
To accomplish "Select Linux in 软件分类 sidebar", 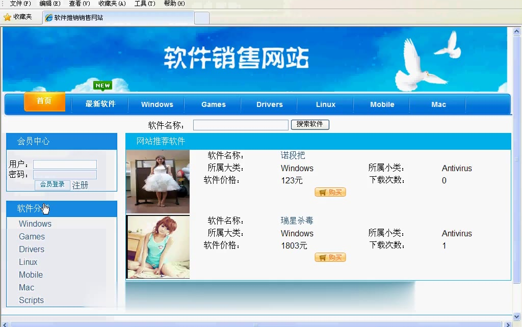I will pos(28,262).
